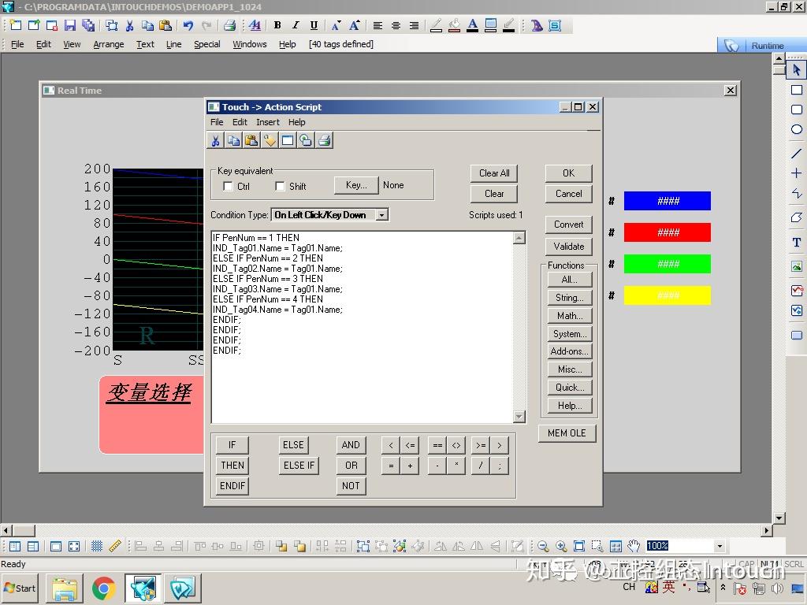Click the Undo arrow in main toolbar

189,25
